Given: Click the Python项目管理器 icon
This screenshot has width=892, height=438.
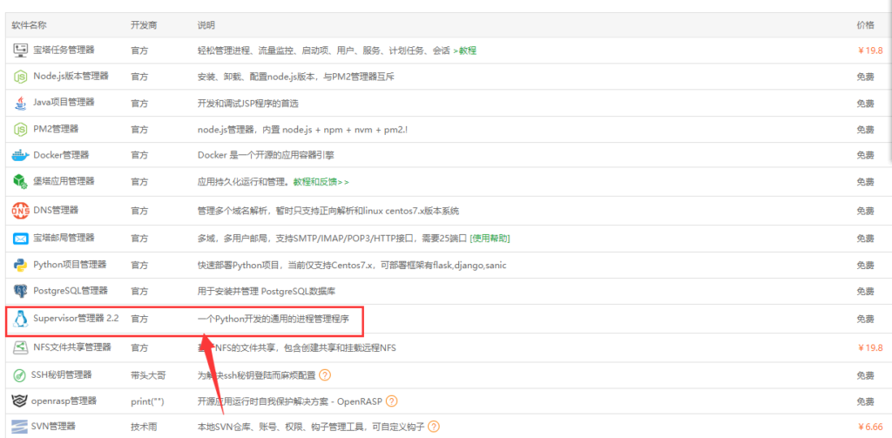Looking at the screenshot, I should [21, 265].
